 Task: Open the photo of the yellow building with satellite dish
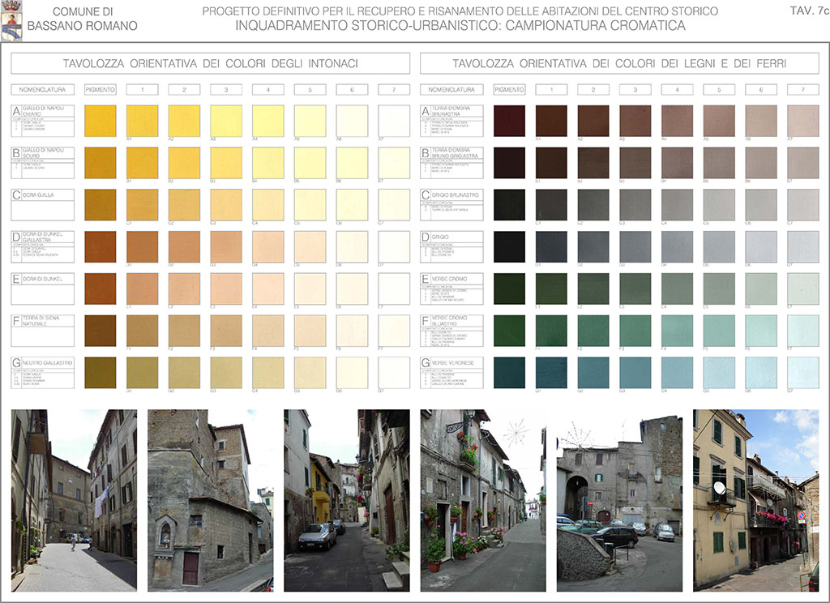point(756,500)
